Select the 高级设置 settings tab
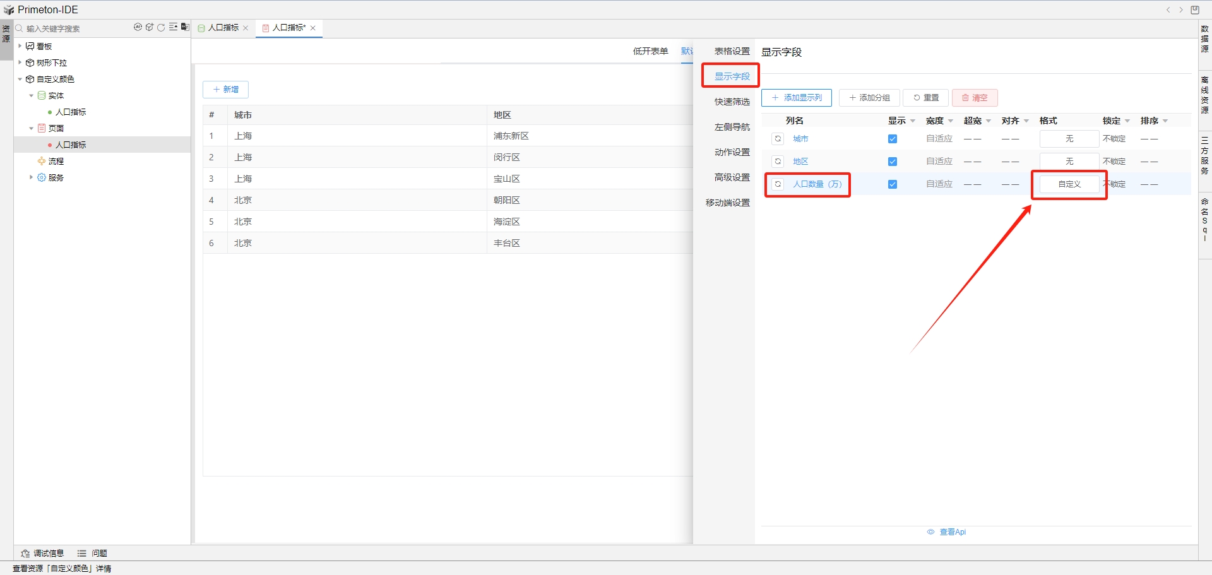This screenshot has height=575, width=1212. tap(732, 177)
